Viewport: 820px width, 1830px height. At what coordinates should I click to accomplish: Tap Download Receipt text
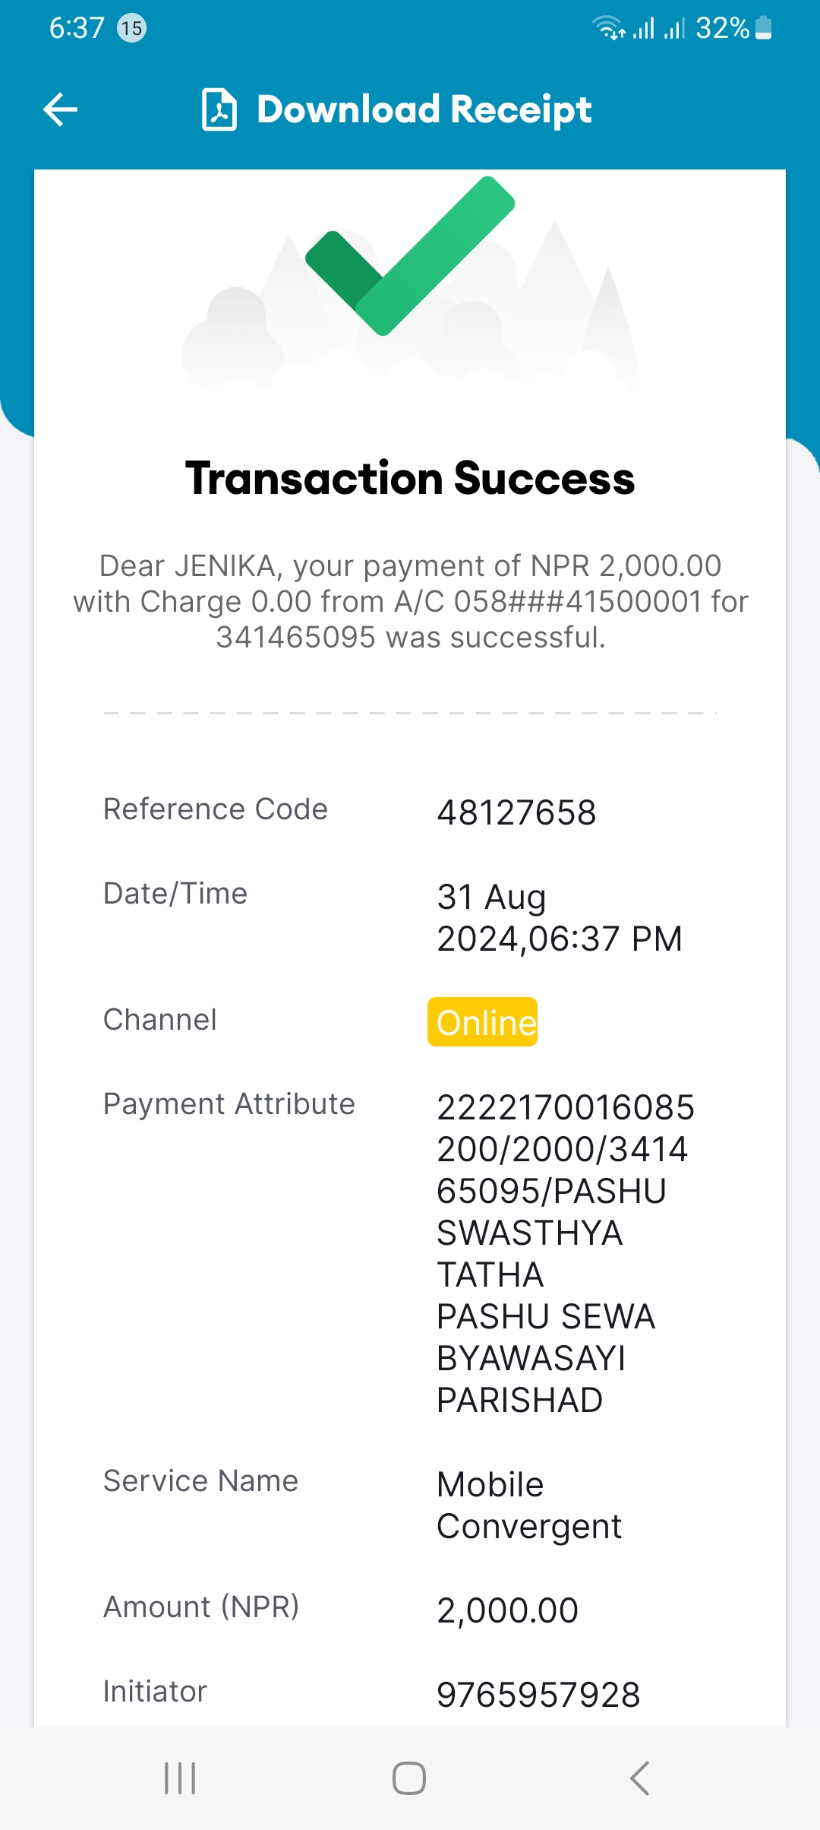point(424,109)
